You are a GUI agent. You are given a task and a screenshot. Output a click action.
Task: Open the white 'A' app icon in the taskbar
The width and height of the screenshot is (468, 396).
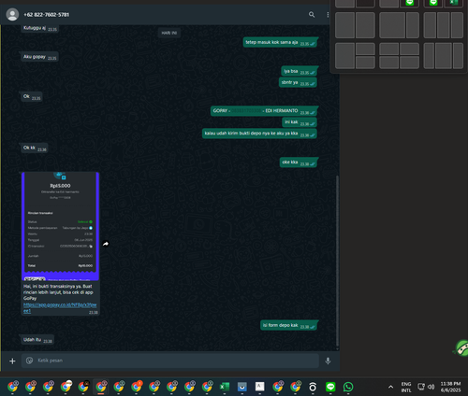[x=259, y=387]
